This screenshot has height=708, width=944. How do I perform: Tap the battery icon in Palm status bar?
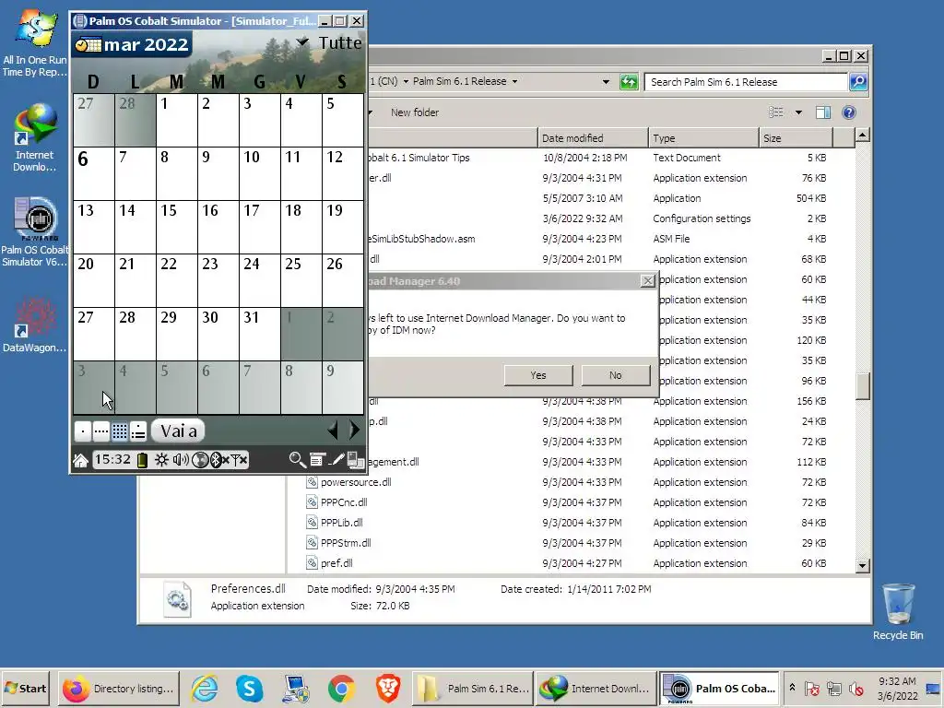142,461
